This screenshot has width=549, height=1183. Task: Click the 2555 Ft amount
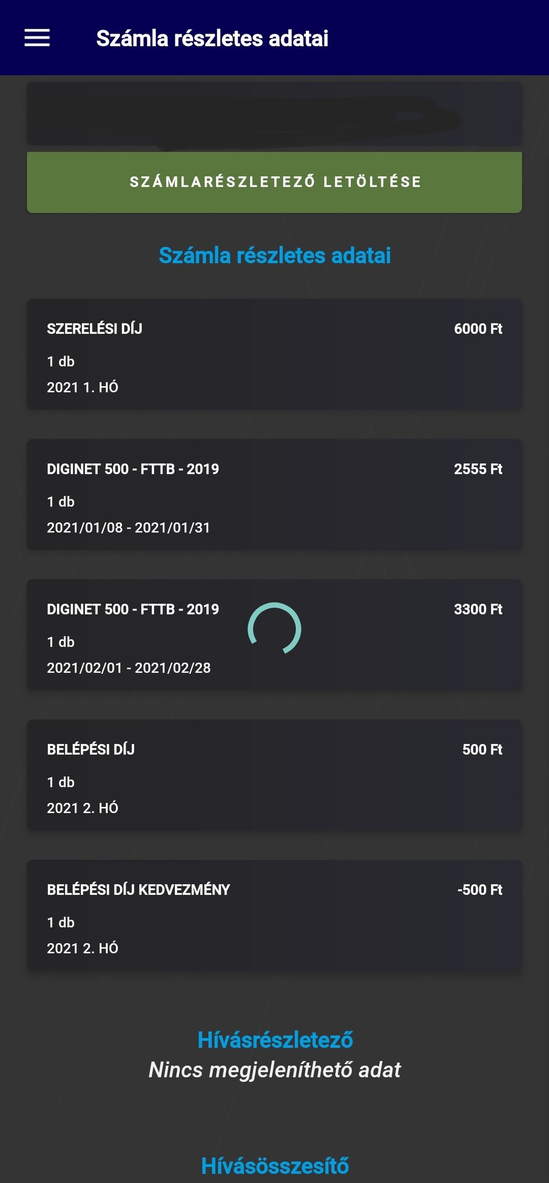pyautogui.click(x=478, y=469)
